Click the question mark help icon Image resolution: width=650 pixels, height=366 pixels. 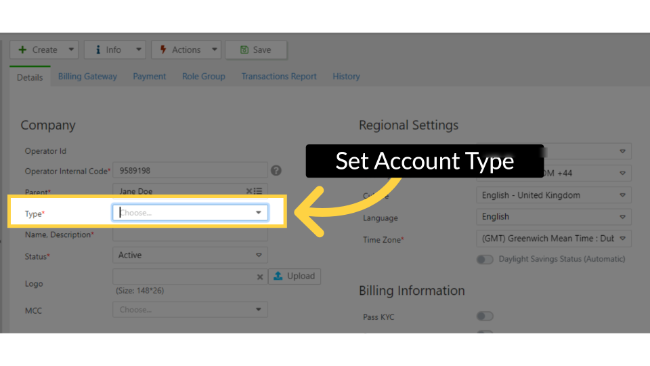[x=276, y=171]
